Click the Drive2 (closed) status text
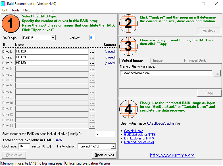The height and width of the screenshot is (166, 223). click(110, 57)
